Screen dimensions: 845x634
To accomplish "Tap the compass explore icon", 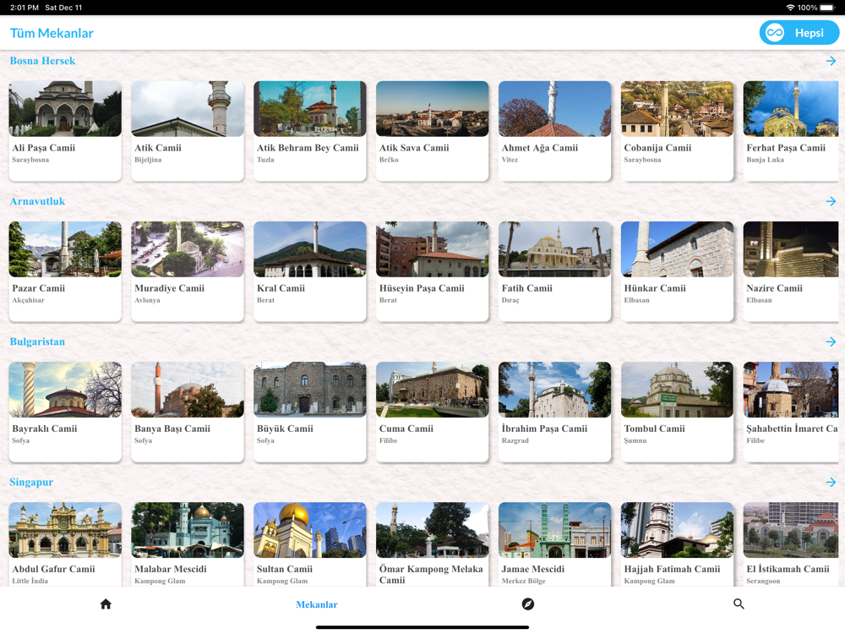I will (527, 604).
